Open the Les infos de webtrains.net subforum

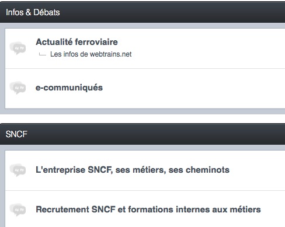pos(91,54)
